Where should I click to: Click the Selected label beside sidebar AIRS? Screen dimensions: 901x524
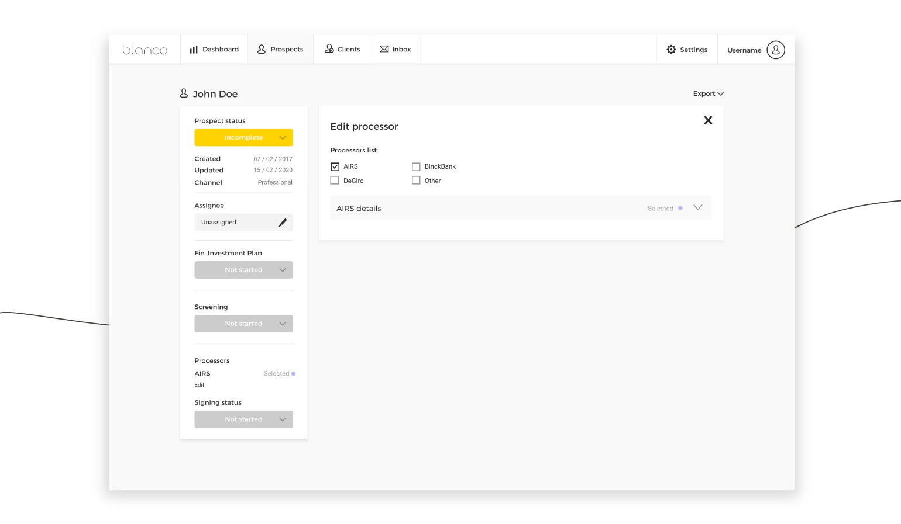point(276,374)
